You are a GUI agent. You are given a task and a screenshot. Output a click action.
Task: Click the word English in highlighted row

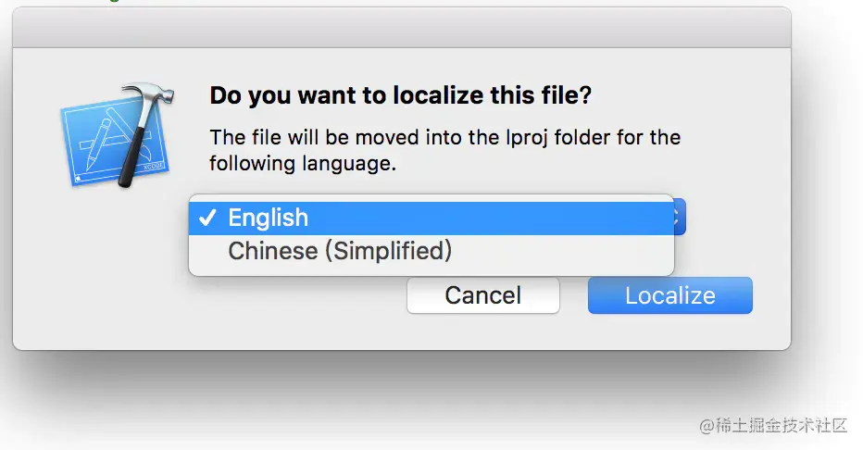point(268,218)
